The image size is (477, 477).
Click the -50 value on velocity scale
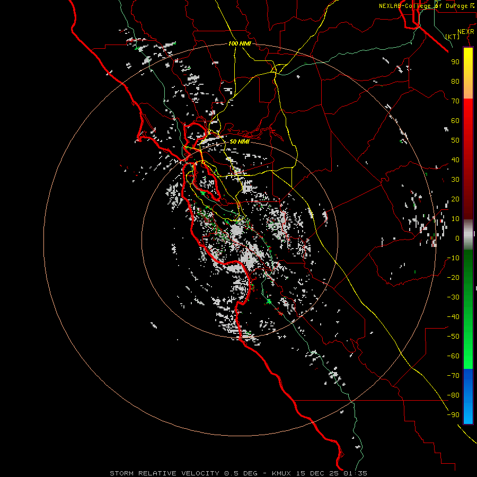coord(453,337)
